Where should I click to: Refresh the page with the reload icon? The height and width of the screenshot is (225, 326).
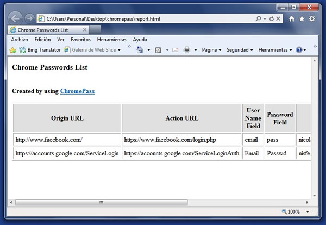[x=272, y=18]
